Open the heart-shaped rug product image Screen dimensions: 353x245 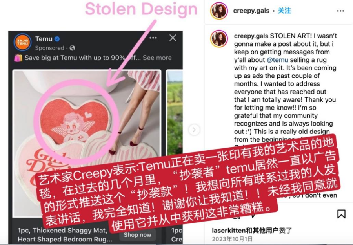[87, 144]
